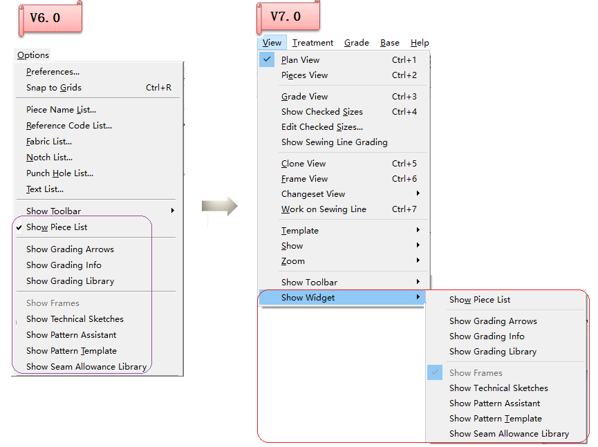Select Preferences... in Options menu
The width and height of the screenshot is (598, 447).
53,72
